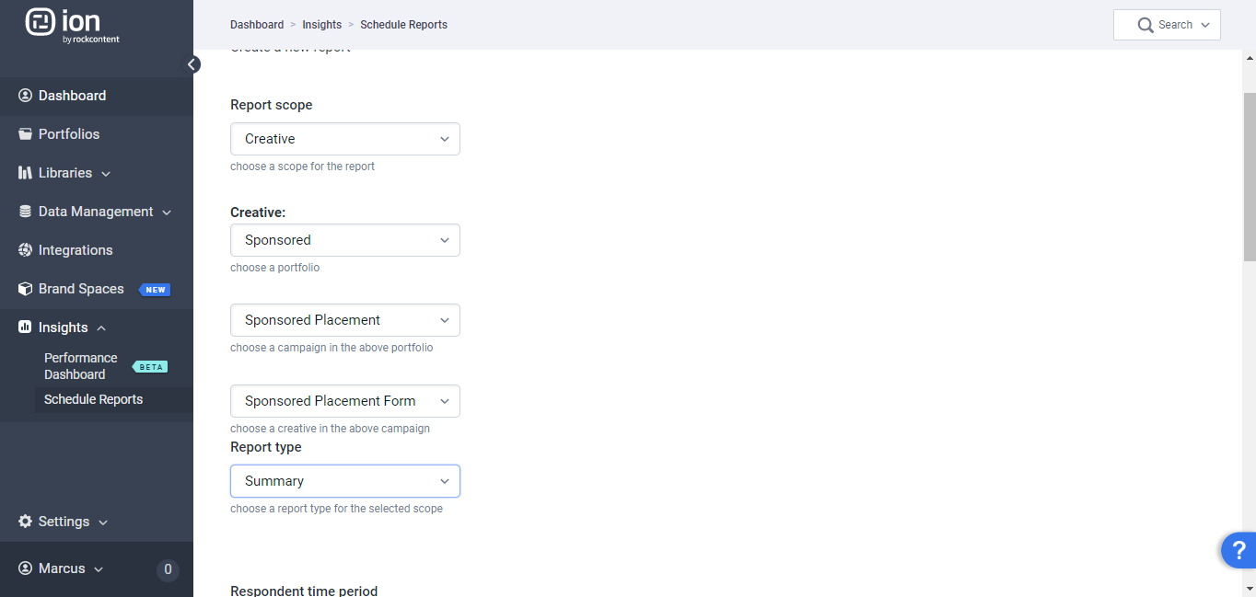Screen dimensions: 1256x597
Task: Click the Dashboard breadcrumb link
Action: coord(257,25)
